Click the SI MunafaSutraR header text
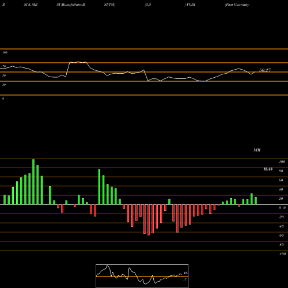 [71, 5]
